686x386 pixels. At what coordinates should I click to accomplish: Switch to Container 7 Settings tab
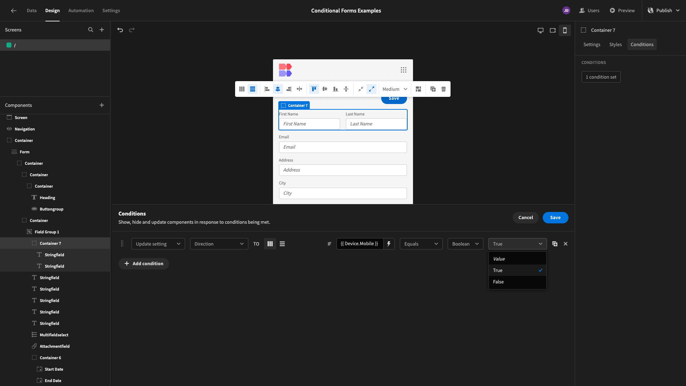[x=592, y=45]
